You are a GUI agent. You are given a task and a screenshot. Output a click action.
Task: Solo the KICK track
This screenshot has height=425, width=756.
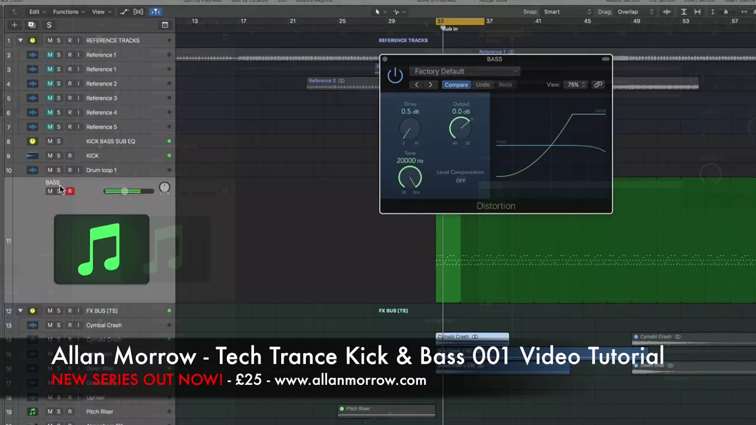[x=58, y=156]
